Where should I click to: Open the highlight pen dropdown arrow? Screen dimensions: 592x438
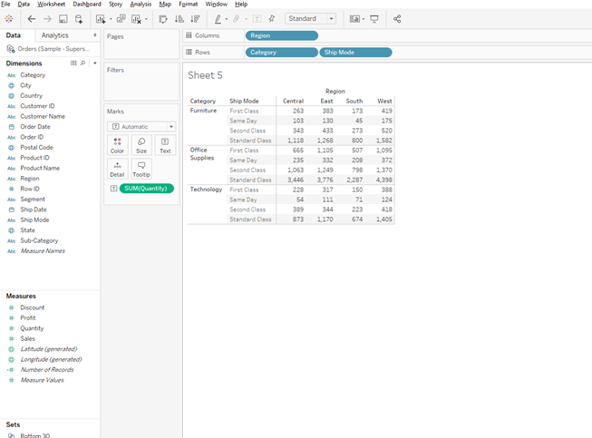[x=226, y=19]
